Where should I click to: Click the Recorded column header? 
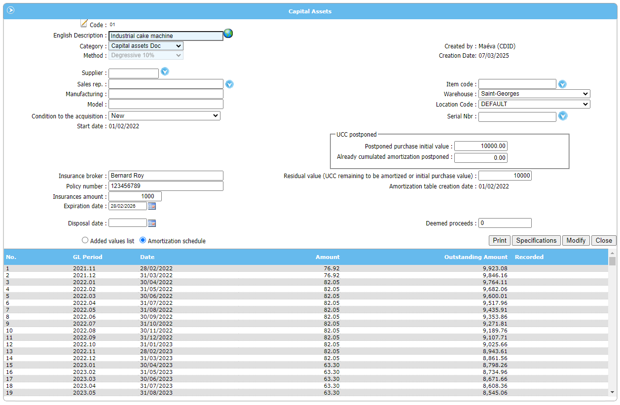(529, 257)
